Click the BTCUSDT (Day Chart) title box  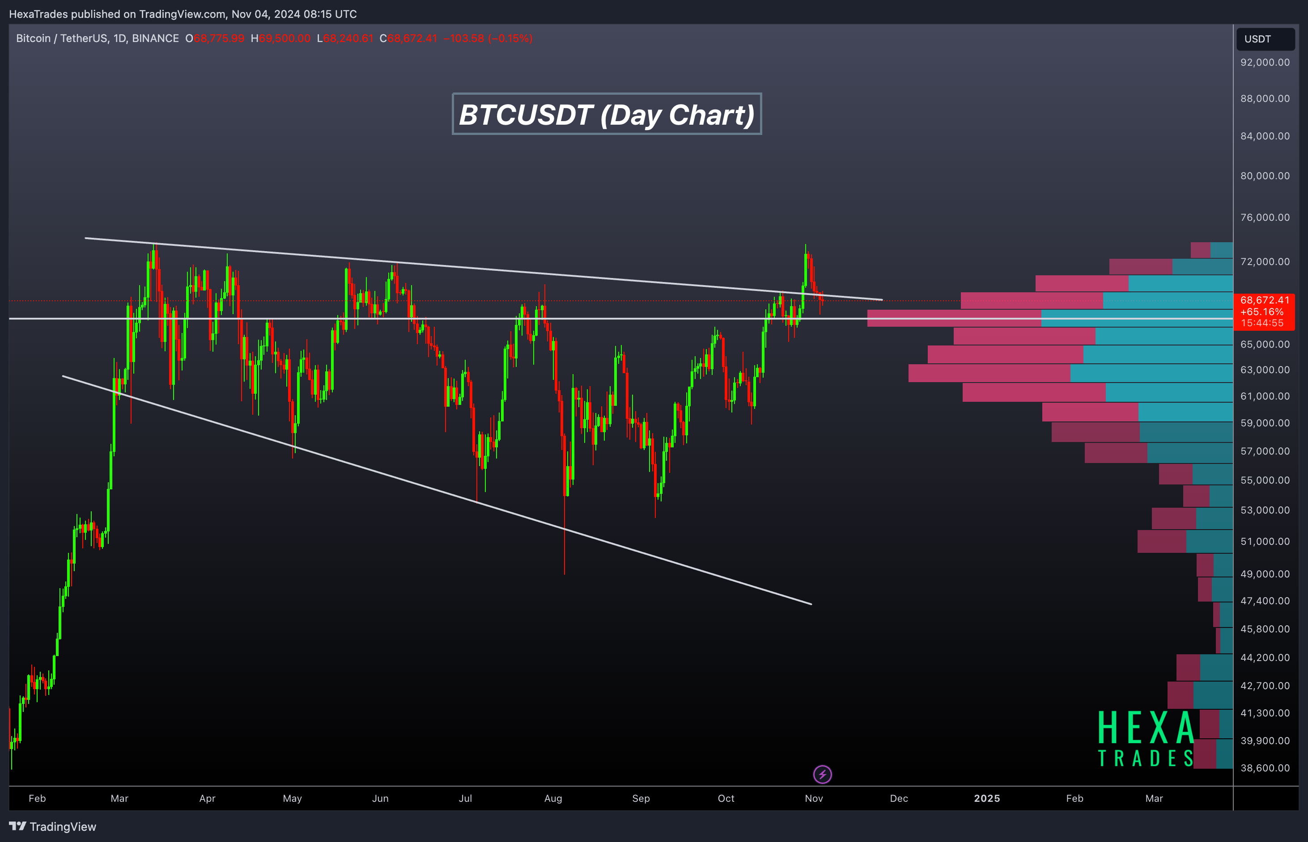(x=607, y=114)
